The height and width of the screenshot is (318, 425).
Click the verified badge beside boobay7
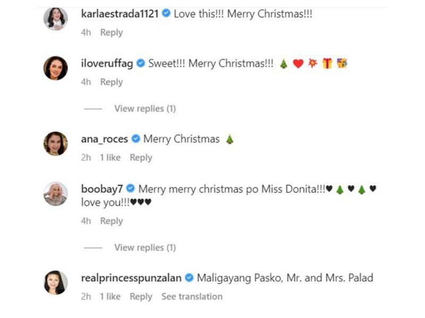pyautogui.click(x=131, y=189)
